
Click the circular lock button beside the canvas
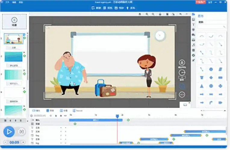[x=182, y=62]
